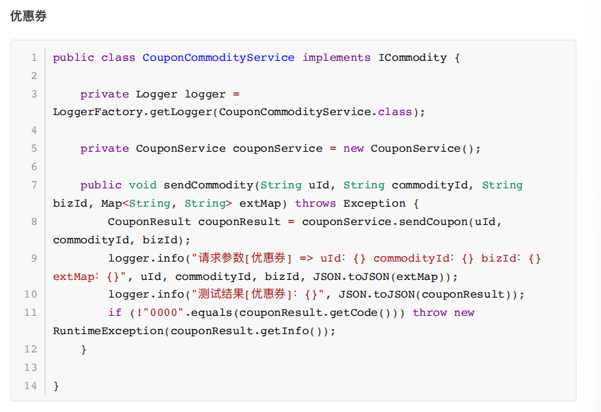
Task: Click line number 9 in the gutter
Action: (x=33, y=258)
